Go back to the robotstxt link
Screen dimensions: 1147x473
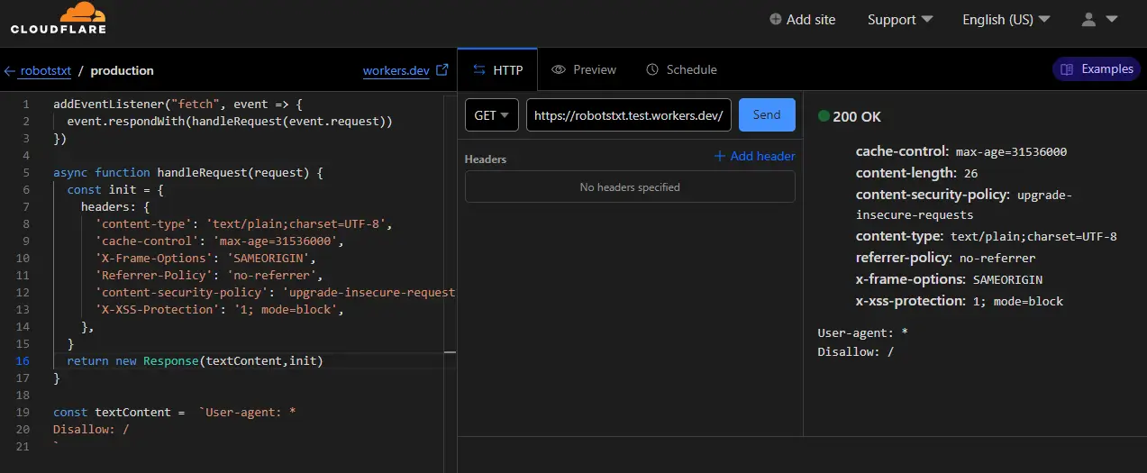pos(44,70)
